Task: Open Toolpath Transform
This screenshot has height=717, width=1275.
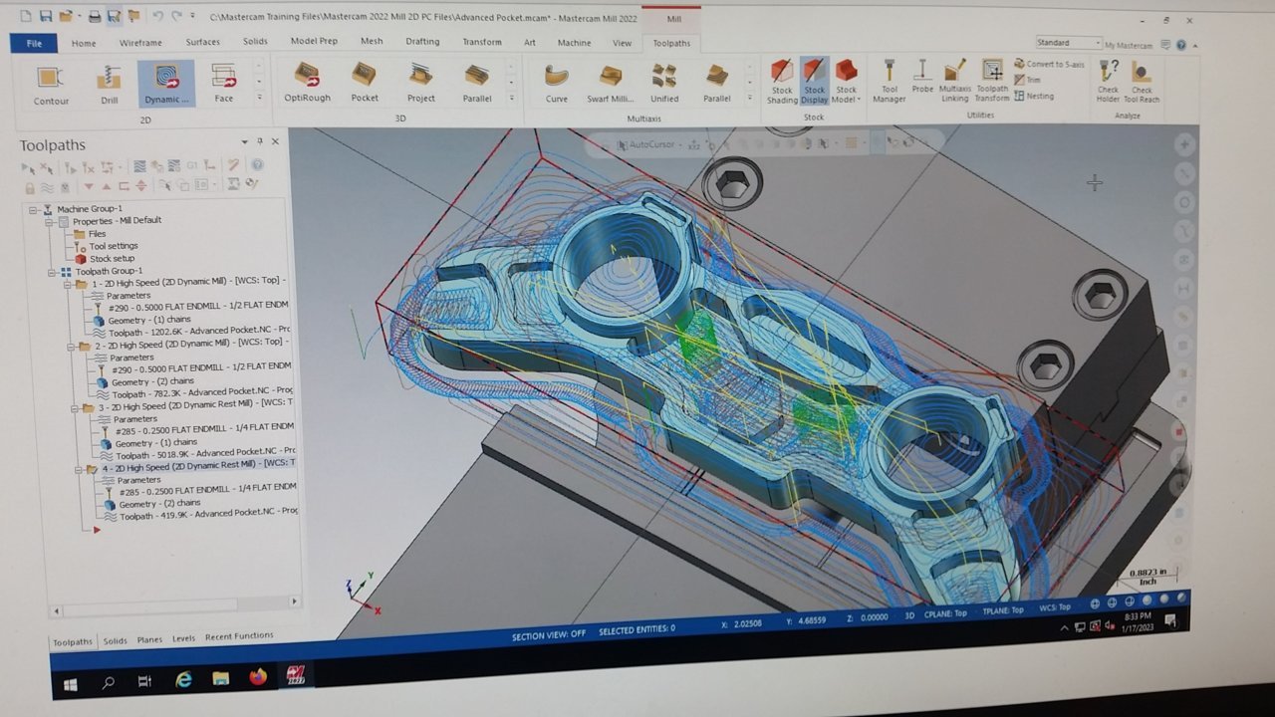Action: [992, 81]
